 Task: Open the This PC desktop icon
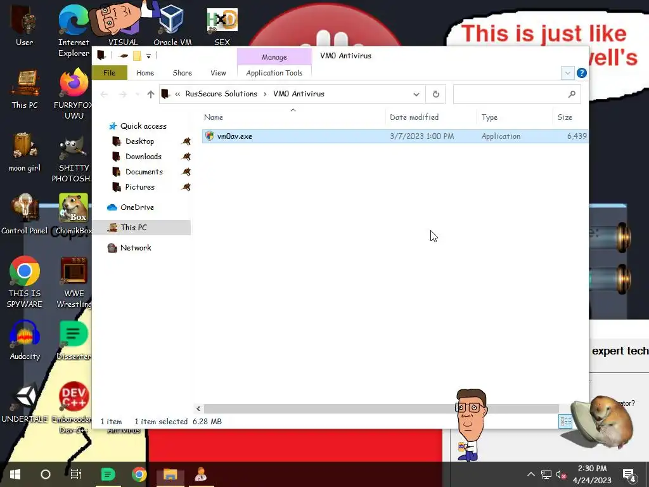click(25, 89)
